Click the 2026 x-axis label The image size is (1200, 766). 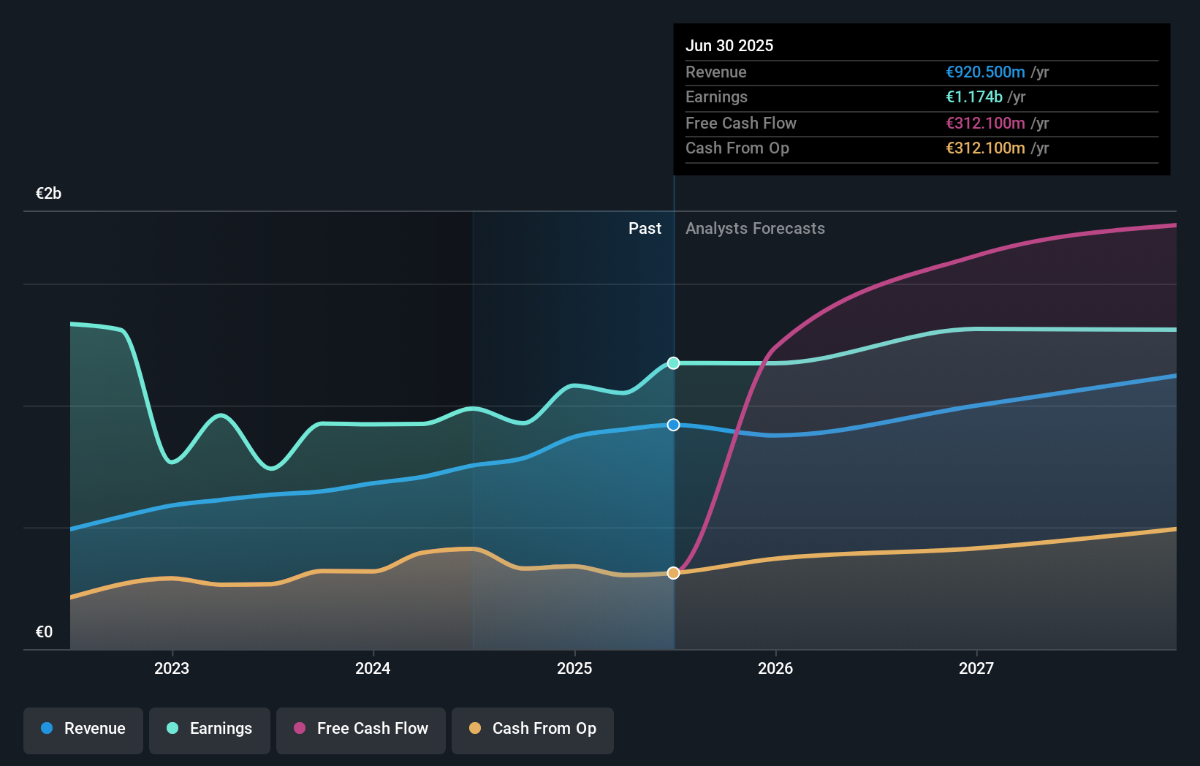[775, 669]
